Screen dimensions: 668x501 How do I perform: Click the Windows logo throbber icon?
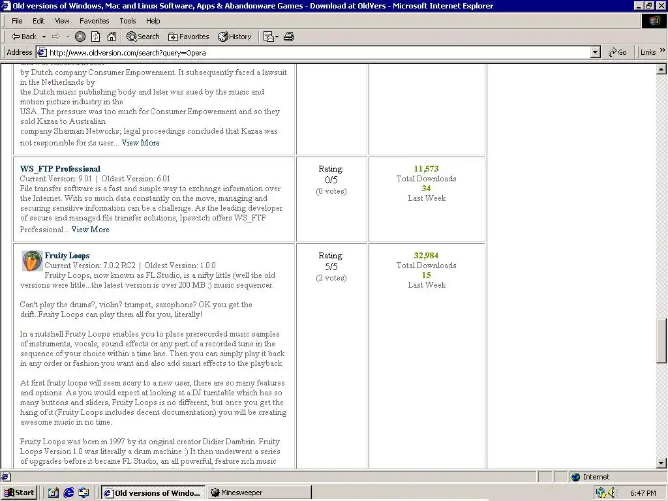[x=654, y=21]
